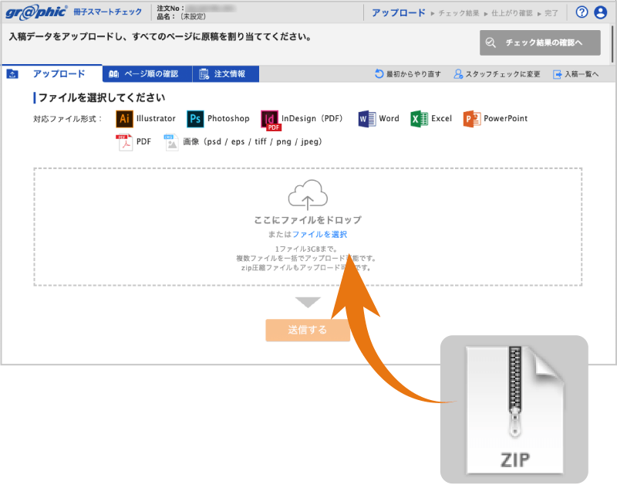Click the clipboard icon on 注文情報 tab
Screen dimensions: 617x485
click(x=204, y=73)
